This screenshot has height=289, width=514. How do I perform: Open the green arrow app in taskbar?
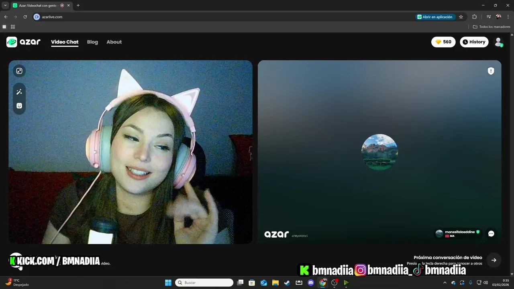click(346, 283)
